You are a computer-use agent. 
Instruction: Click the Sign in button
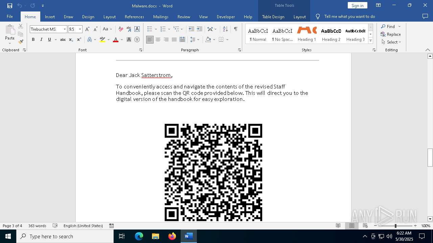point(357,5)
